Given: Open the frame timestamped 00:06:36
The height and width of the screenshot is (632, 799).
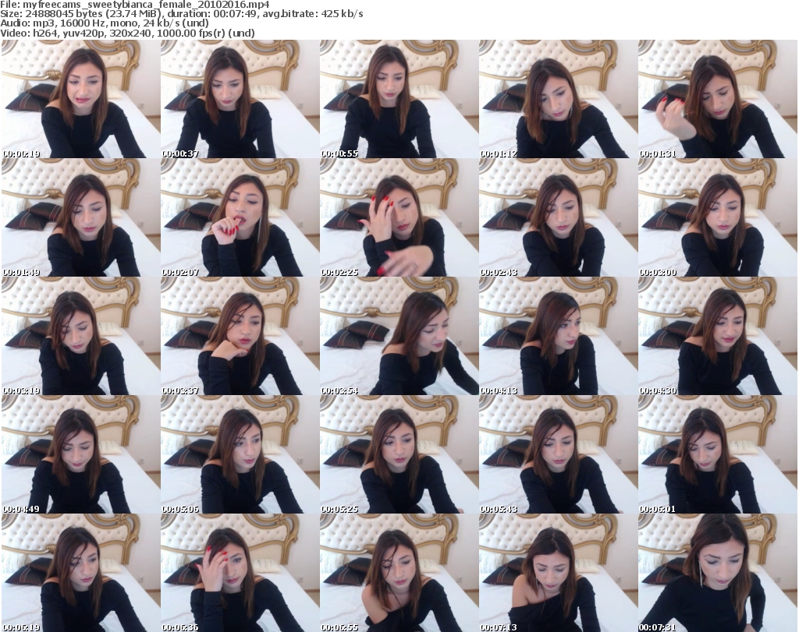Looking at the screenshot, I should pyautogui.click(x=240, y=573).
